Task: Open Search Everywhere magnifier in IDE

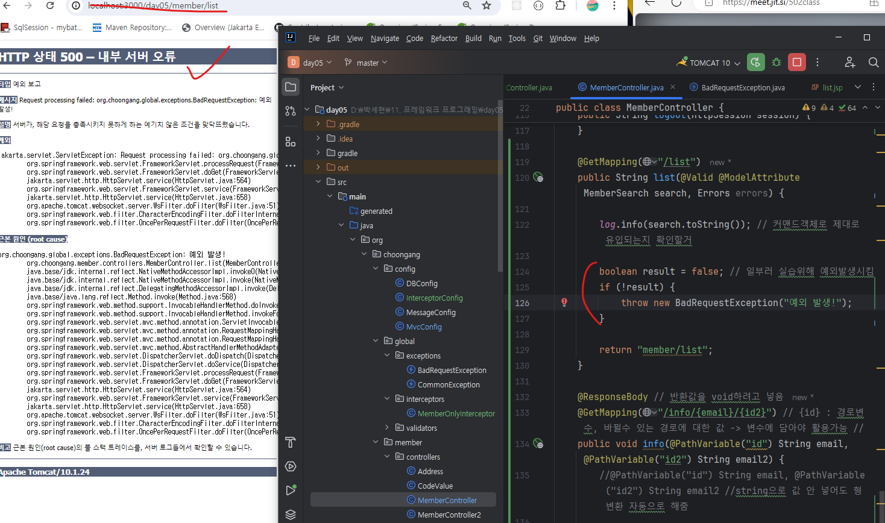Action: [x=873, y=62]
